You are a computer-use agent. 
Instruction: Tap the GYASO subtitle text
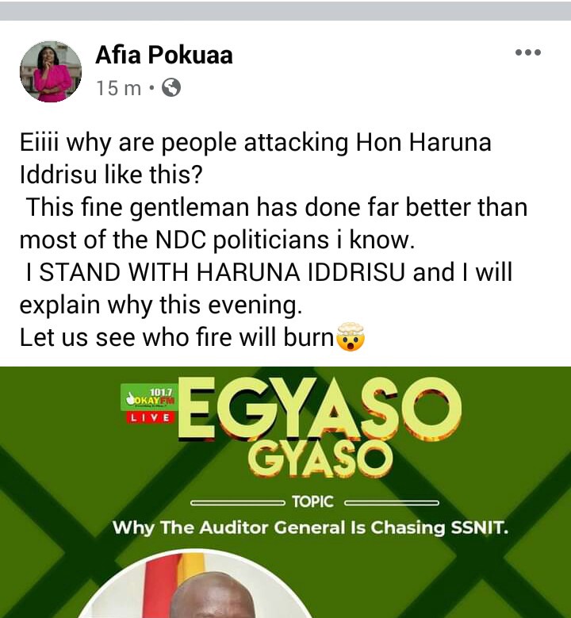click(320, 459)
